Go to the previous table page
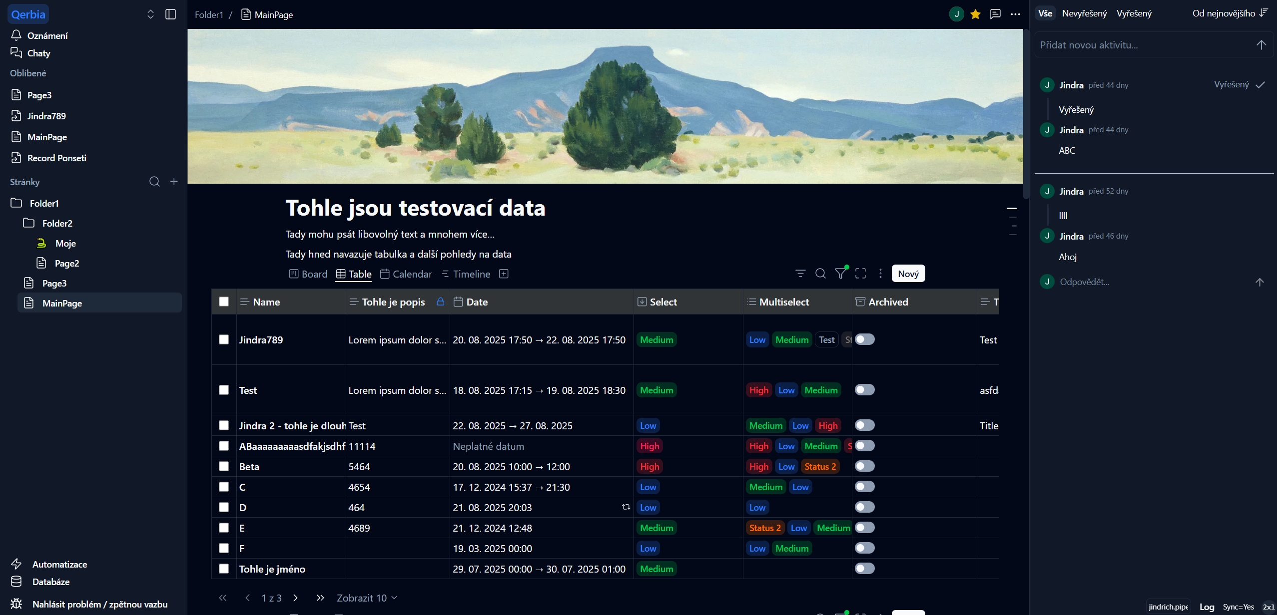 pos(247,598)
